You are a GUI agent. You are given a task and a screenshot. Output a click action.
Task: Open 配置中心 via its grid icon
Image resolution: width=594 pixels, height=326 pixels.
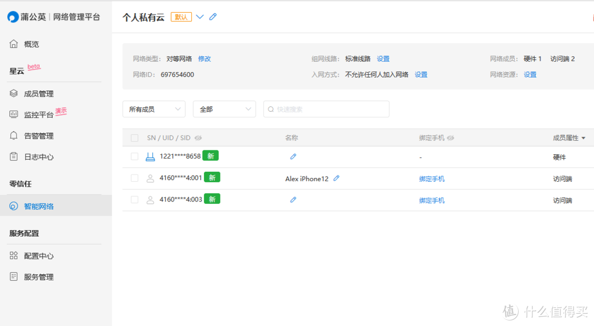[x=13, y=256]
